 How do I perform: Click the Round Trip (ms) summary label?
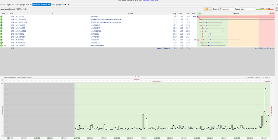point(163,48)
